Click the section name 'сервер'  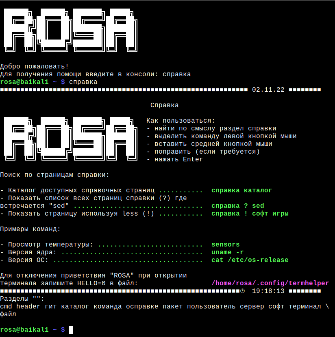(x=252, y=306)
